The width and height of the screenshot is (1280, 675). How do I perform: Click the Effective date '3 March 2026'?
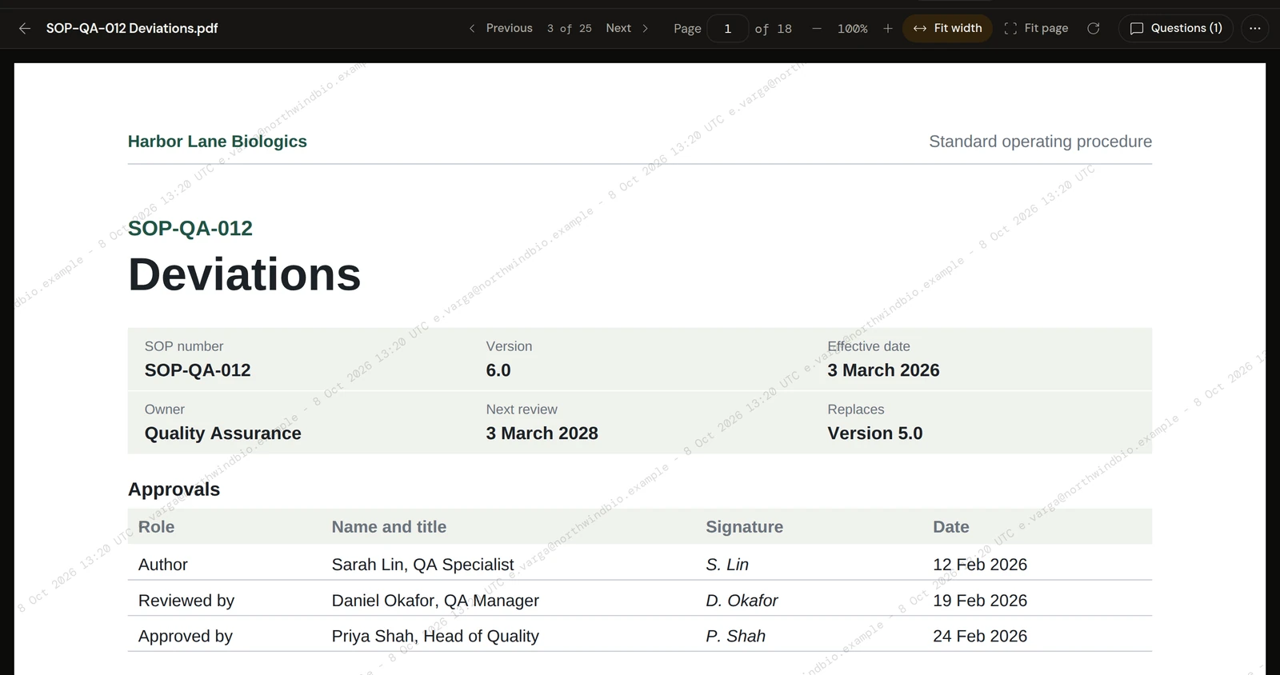click(884, 370)
